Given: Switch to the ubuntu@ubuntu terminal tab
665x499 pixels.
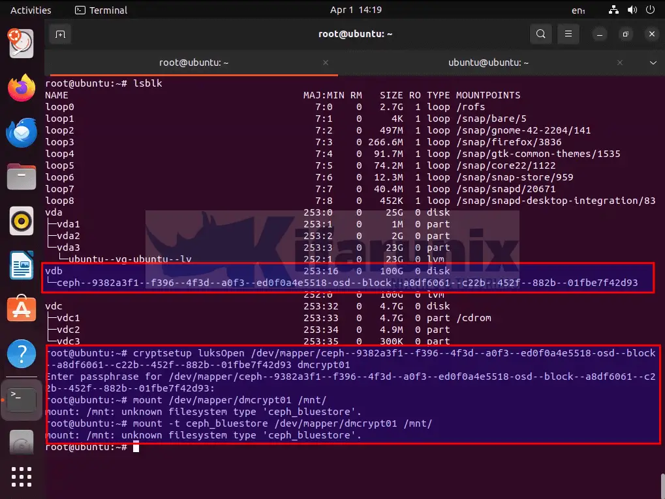Looking at the screenshot, I should click(x=488, y=63).
